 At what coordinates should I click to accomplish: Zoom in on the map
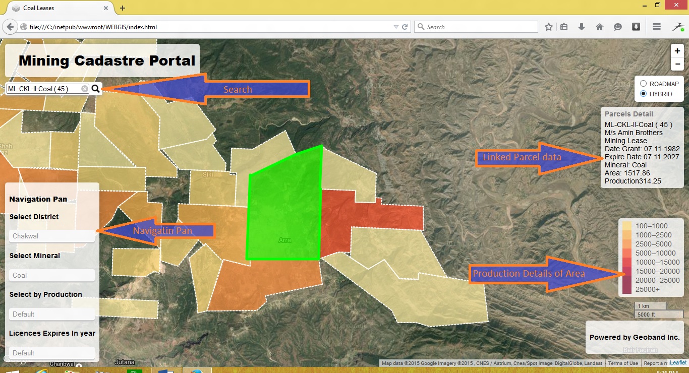click(677, 51)
